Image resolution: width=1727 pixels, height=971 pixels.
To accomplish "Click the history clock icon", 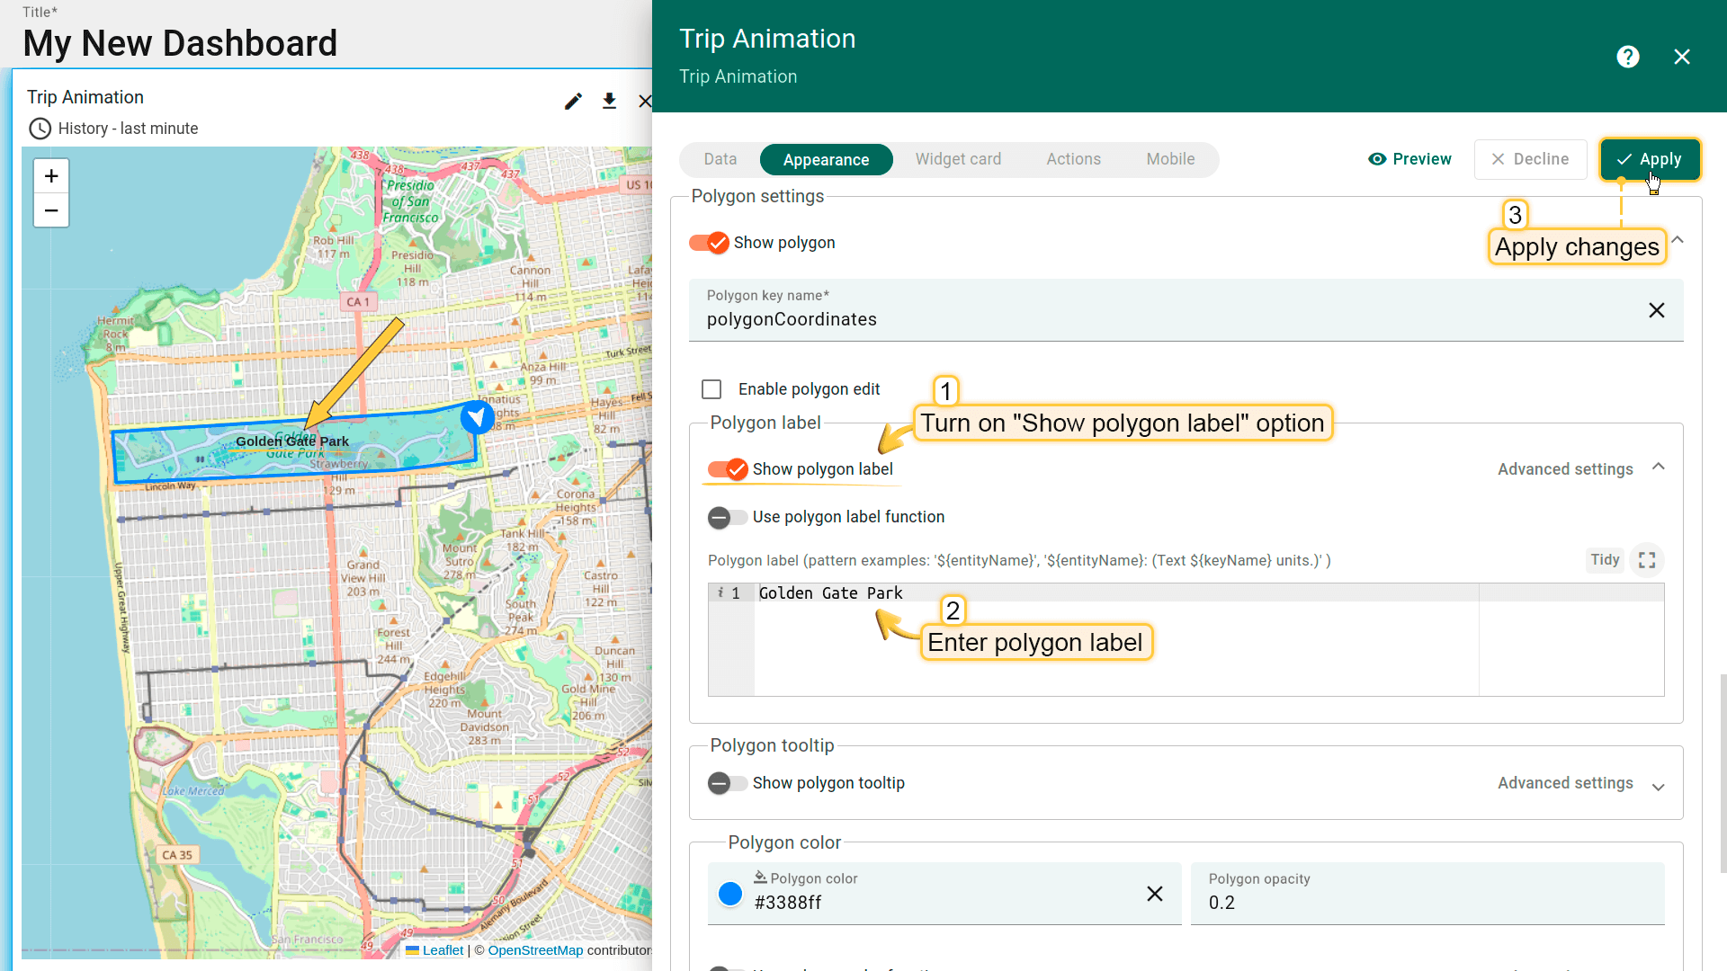I will (40, 129).
